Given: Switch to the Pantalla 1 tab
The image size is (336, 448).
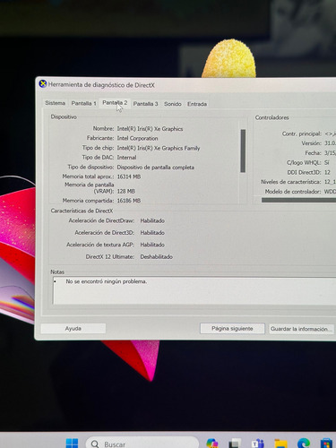Looking at the screenshot, I should click(83, 103).
